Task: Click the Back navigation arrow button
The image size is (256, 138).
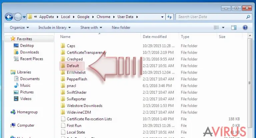Action: point(9,17)
